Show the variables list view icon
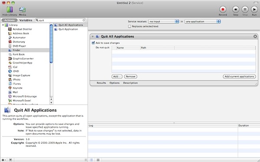Viewport: 260px width, 162px height. (98, 160)
